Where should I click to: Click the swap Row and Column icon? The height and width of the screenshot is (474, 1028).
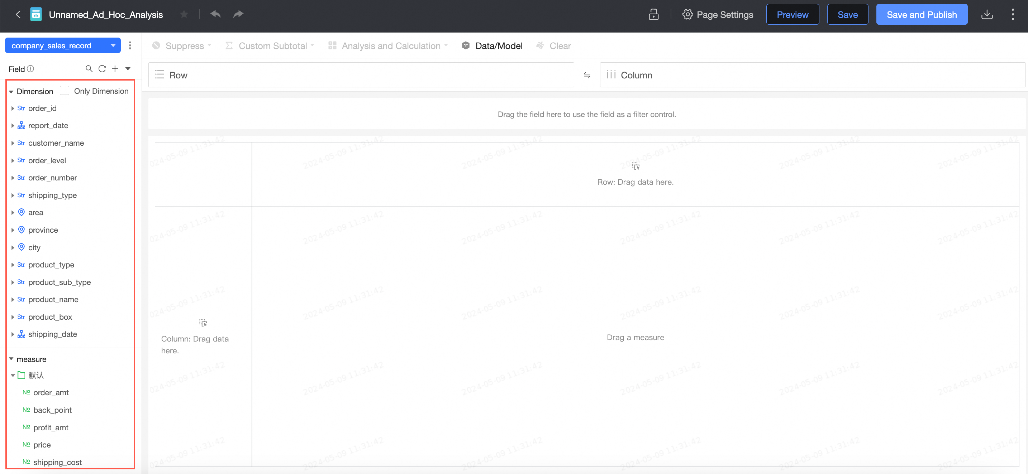[x=587, y=75]
